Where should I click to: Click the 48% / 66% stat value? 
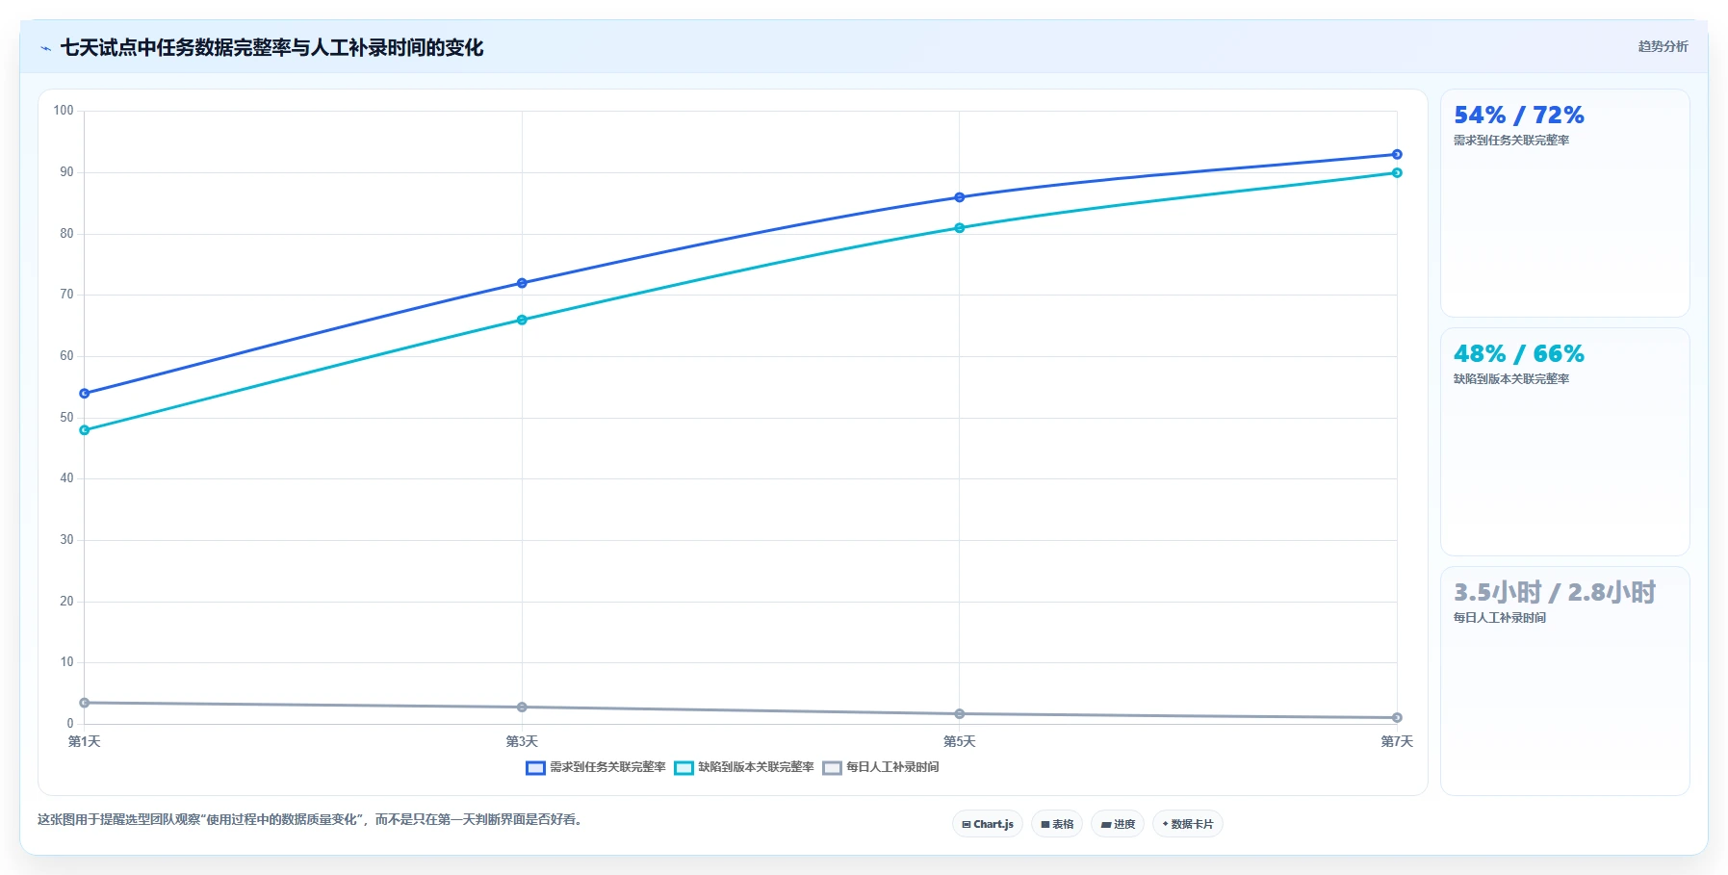click(x=1519, y=354)
